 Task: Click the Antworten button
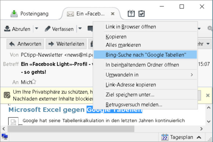(25, 44)
